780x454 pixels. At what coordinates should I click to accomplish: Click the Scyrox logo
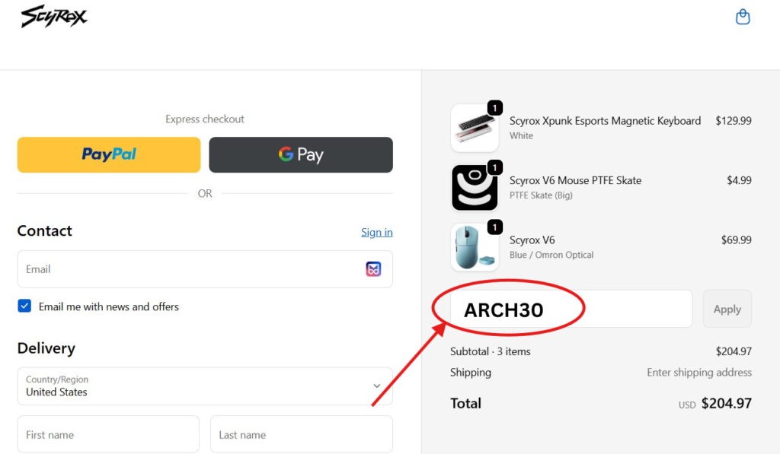(53, 16)
